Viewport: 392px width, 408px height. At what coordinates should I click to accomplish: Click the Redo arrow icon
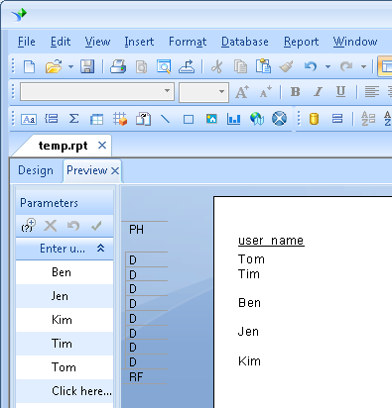tap(346, 66)
